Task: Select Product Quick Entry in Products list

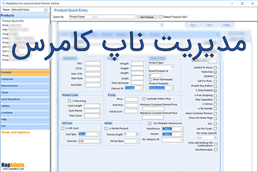Action: pyautogui.click(x=13, y=21)
